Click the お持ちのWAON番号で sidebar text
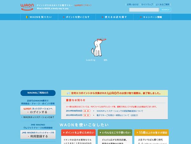The width and height of the screenshot is (191, 144). (38, 101)
